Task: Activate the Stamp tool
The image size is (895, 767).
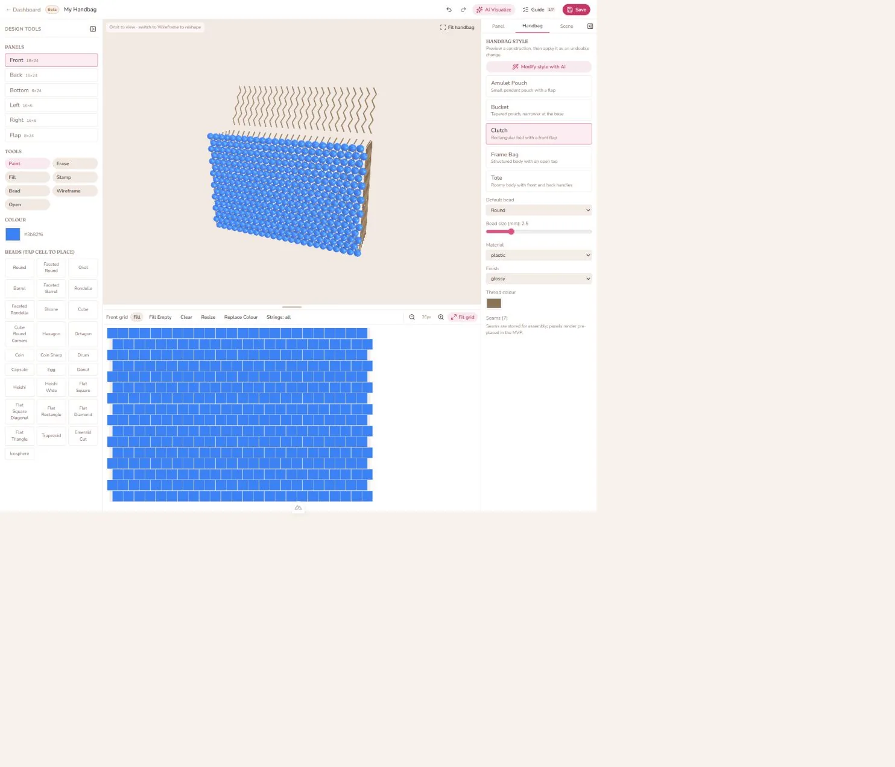Action: click(75, 177)
